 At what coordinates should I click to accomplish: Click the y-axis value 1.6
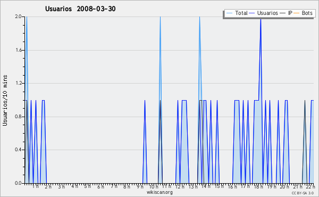point(18,50)
